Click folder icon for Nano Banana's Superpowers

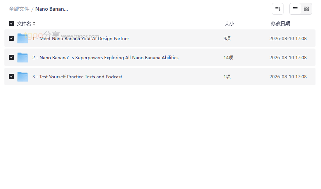[22, 57]
